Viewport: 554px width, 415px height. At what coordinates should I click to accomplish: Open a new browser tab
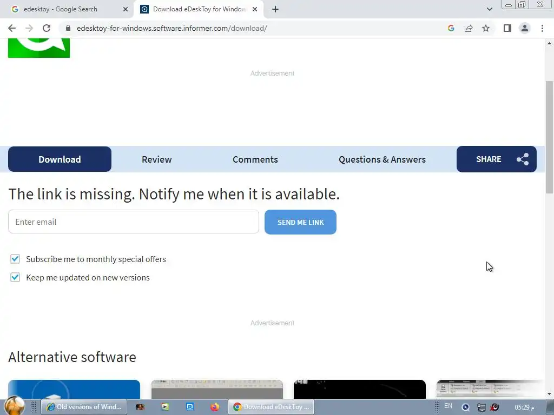click(275, 9)
